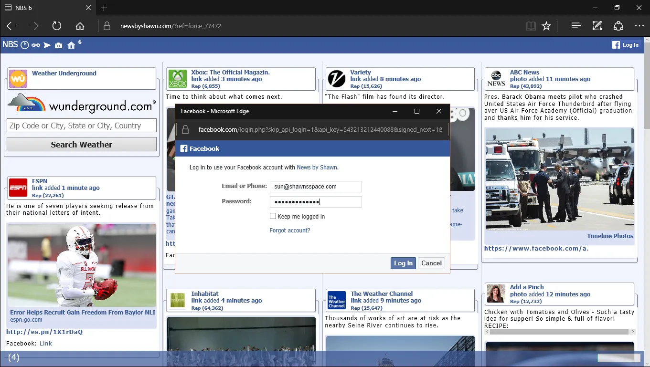
Task: Open the Edge Share icon
Action: pyautogui.click(x=618, y=26)
